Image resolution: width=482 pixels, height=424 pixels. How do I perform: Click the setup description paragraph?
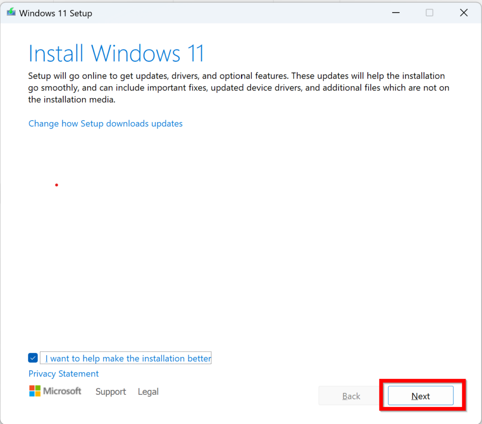pos(236,88)
